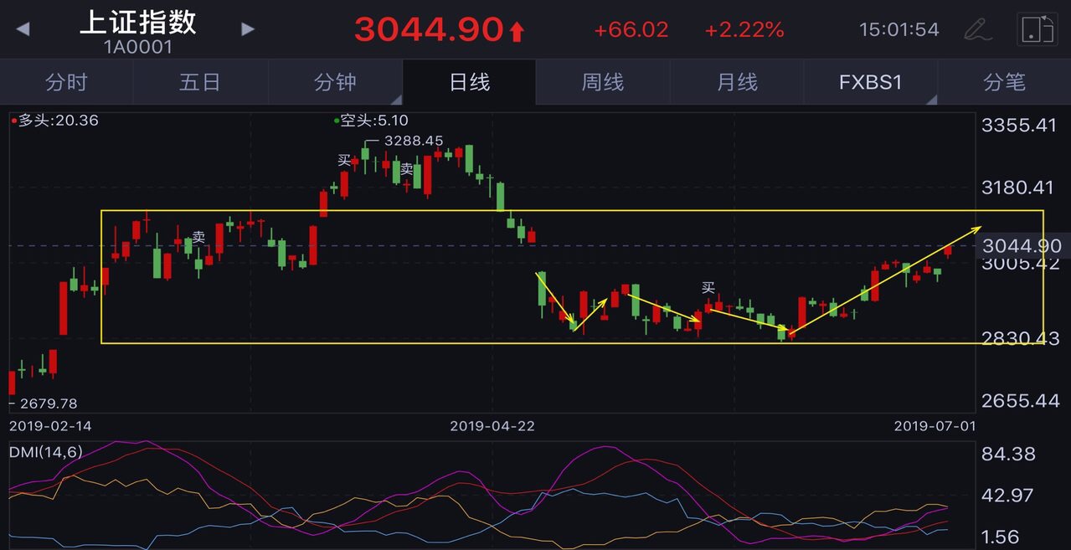This screenshot has width=1071, height=550.
Task: Tap the header price 3044.90
Action: coord(429,30)
